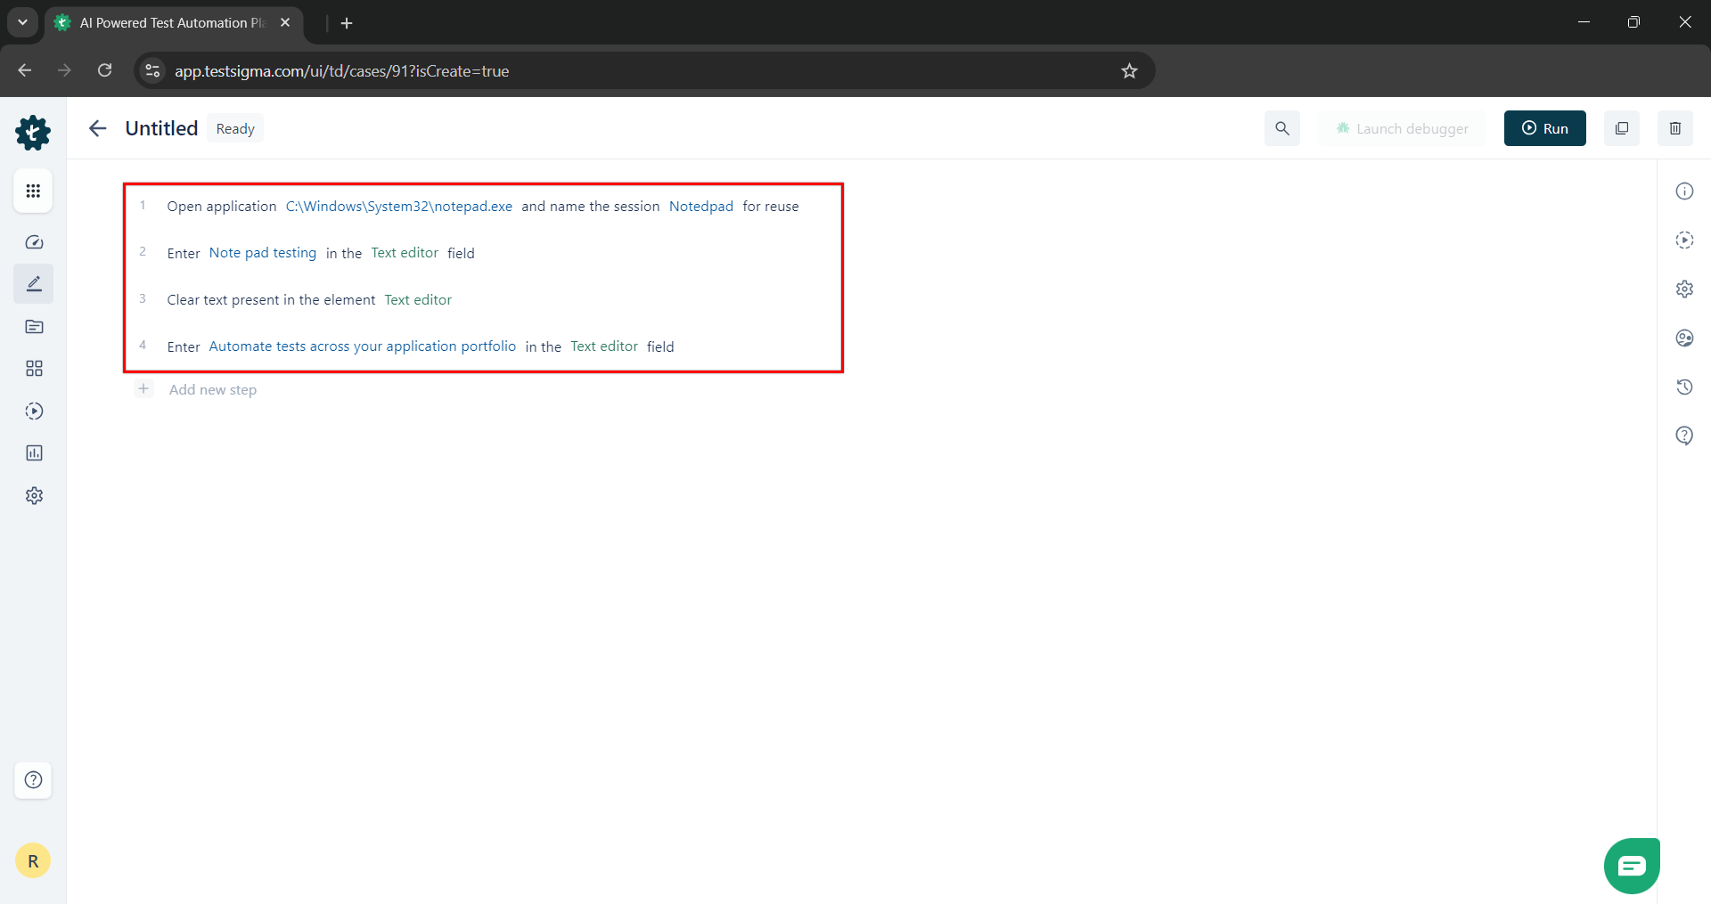Open the reports chart icon in sidebar
The image size is (1711, 904).
34,453
